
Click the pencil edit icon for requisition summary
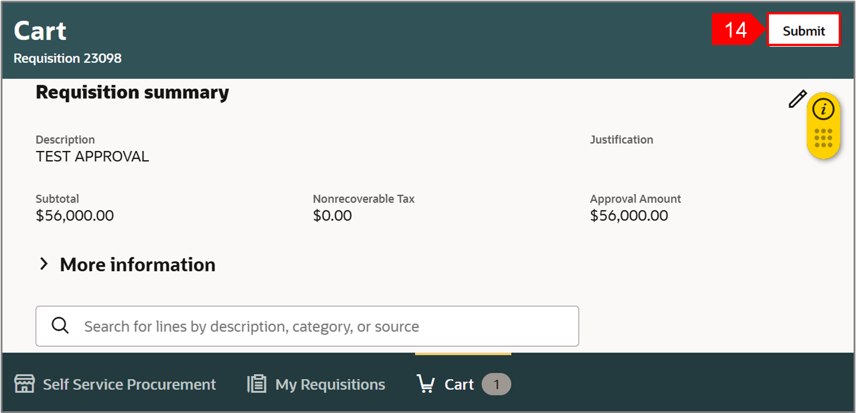pyautogui.click(x=797, y=99)
